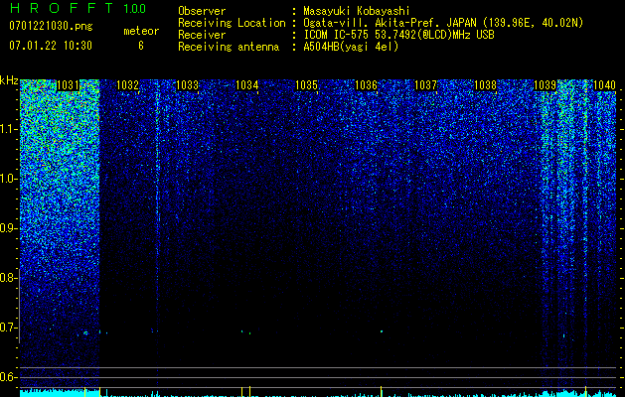Click the HROFFT 1.0.0 title text

coord(78,8)
